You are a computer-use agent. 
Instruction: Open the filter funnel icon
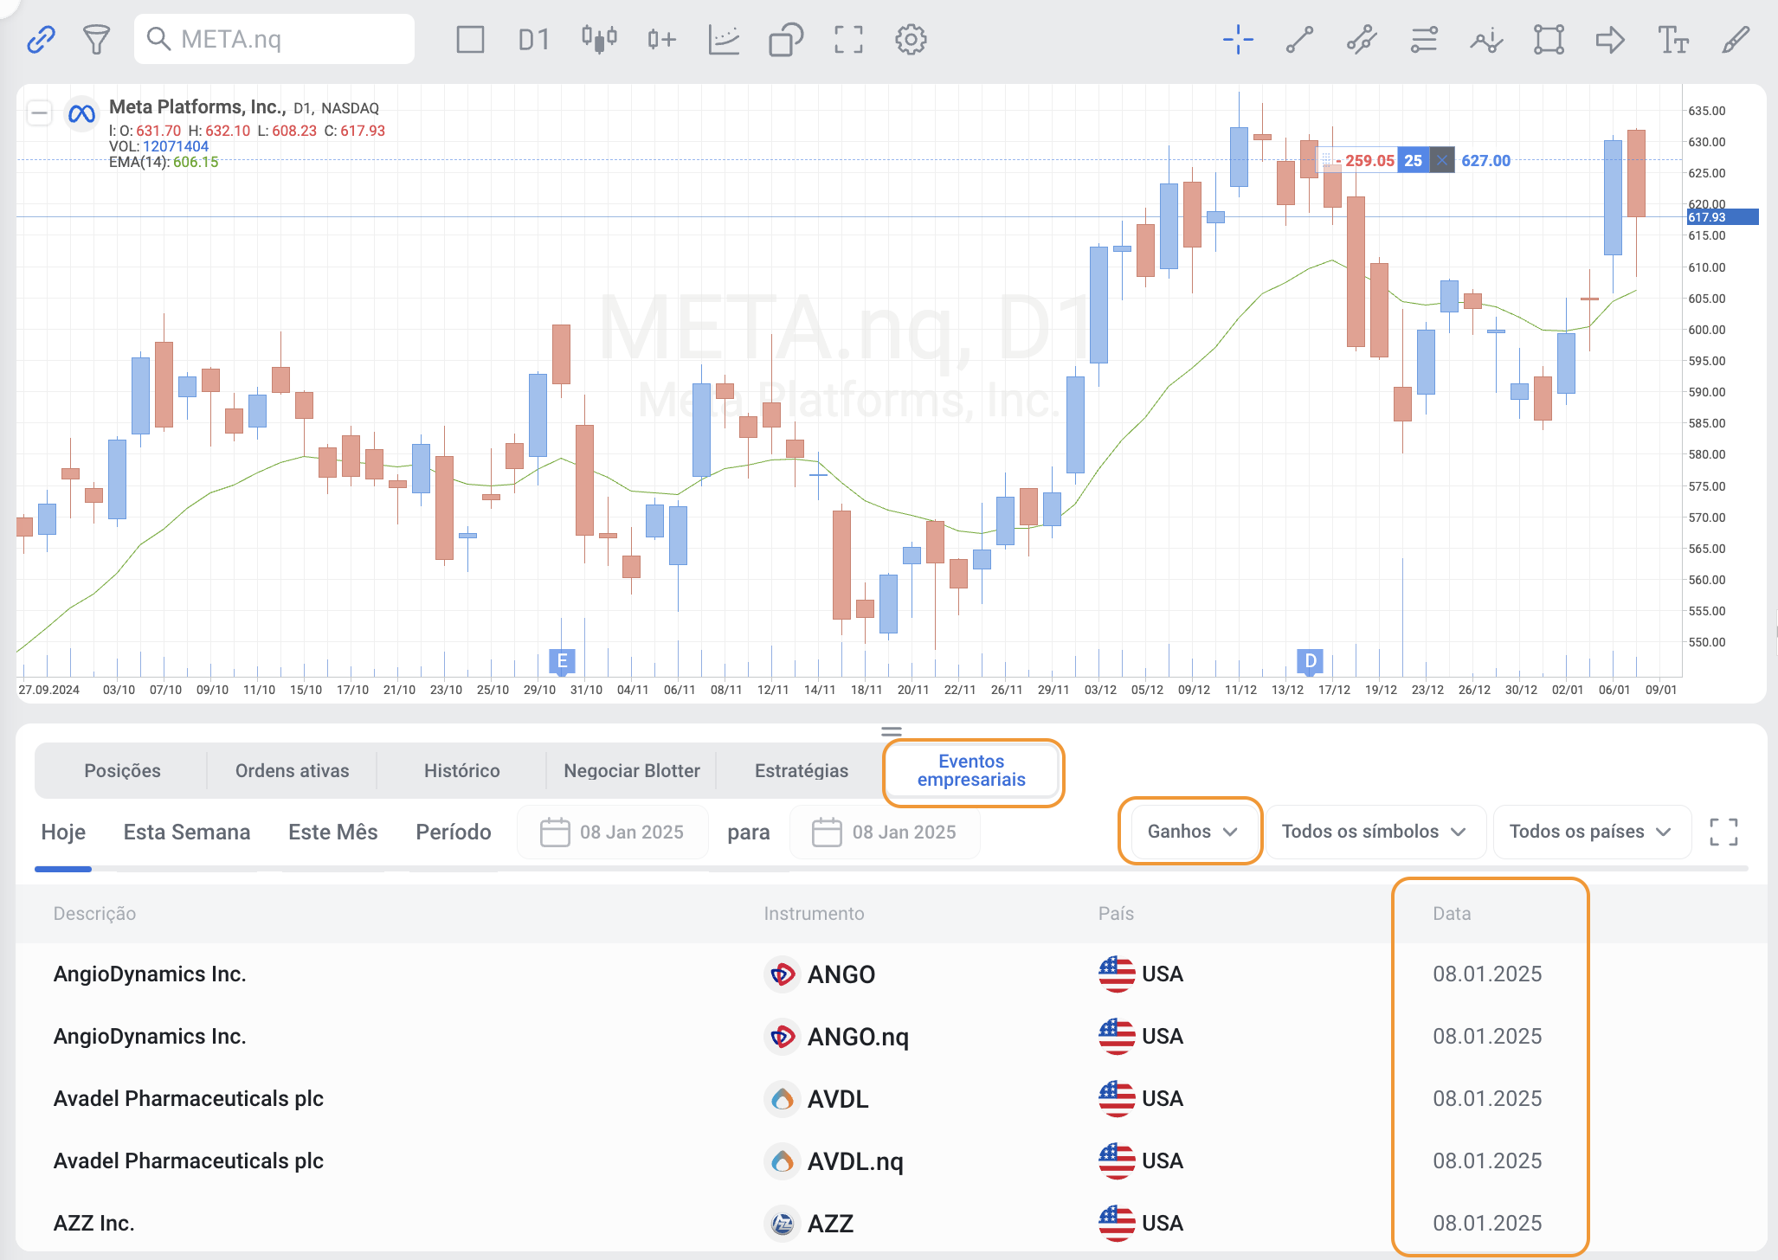click(x=96, y=39)
